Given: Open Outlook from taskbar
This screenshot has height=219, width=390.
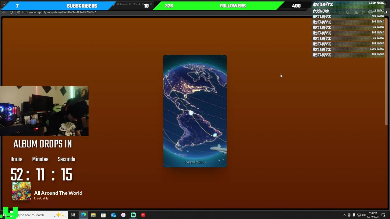Looking at the screenshot, I should click(x=113, y=215).
